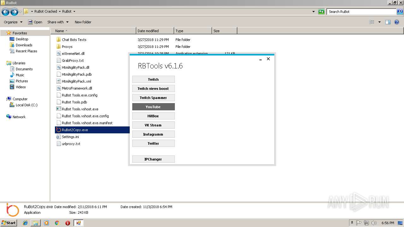Select RuBot Tools.pdb file
This screenshot has height=227, width=404.
tap(74, 102)
